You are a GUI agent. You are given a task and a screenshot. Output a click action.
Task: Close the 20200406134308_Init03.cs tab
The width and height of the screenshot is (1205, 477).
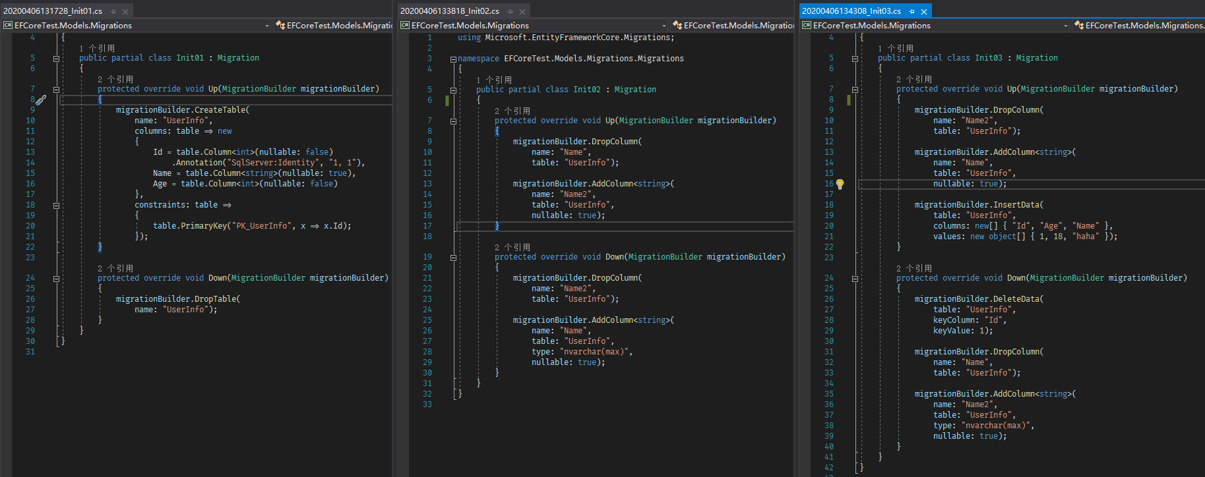tap(924, 11)
